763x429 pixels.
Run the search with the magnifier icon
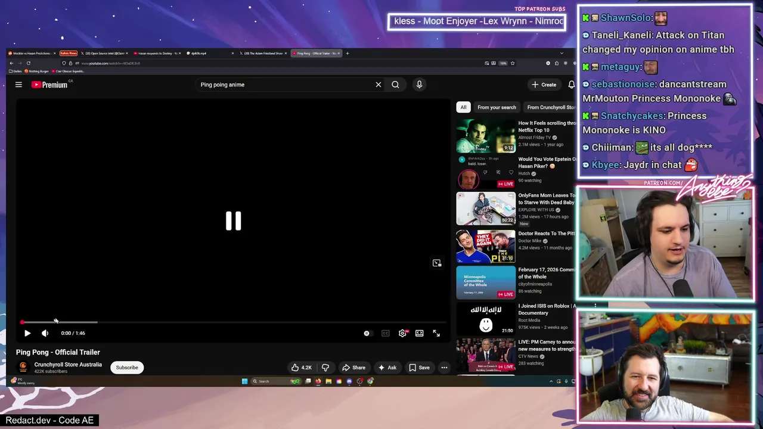click(395, 85)
